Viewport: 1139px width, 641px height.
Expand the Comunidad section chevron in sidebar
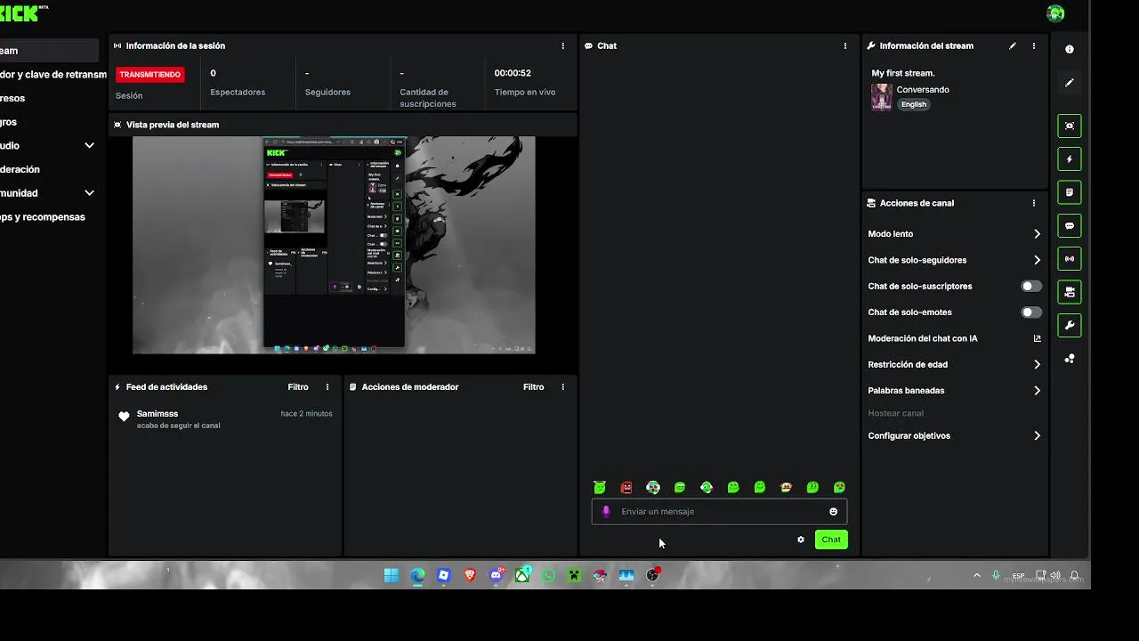[89, 193]
